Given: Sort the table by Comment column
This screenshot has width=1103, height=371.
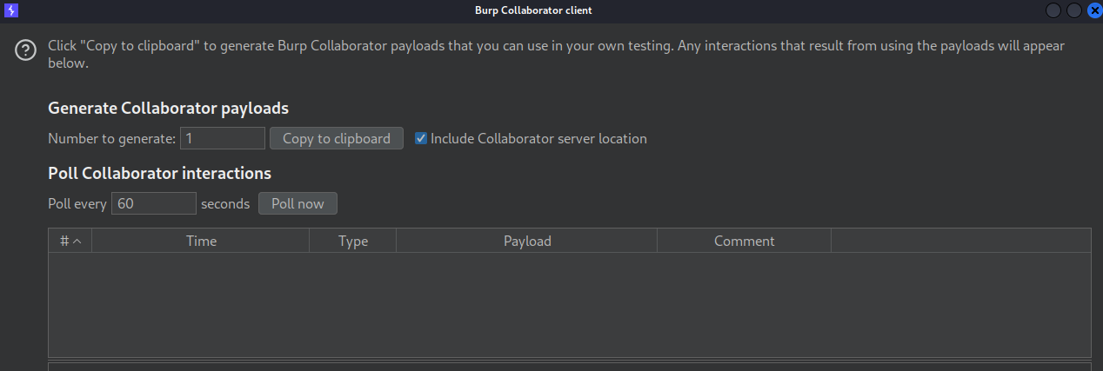Looking at the screenshot, I should [x=744, y=241].
